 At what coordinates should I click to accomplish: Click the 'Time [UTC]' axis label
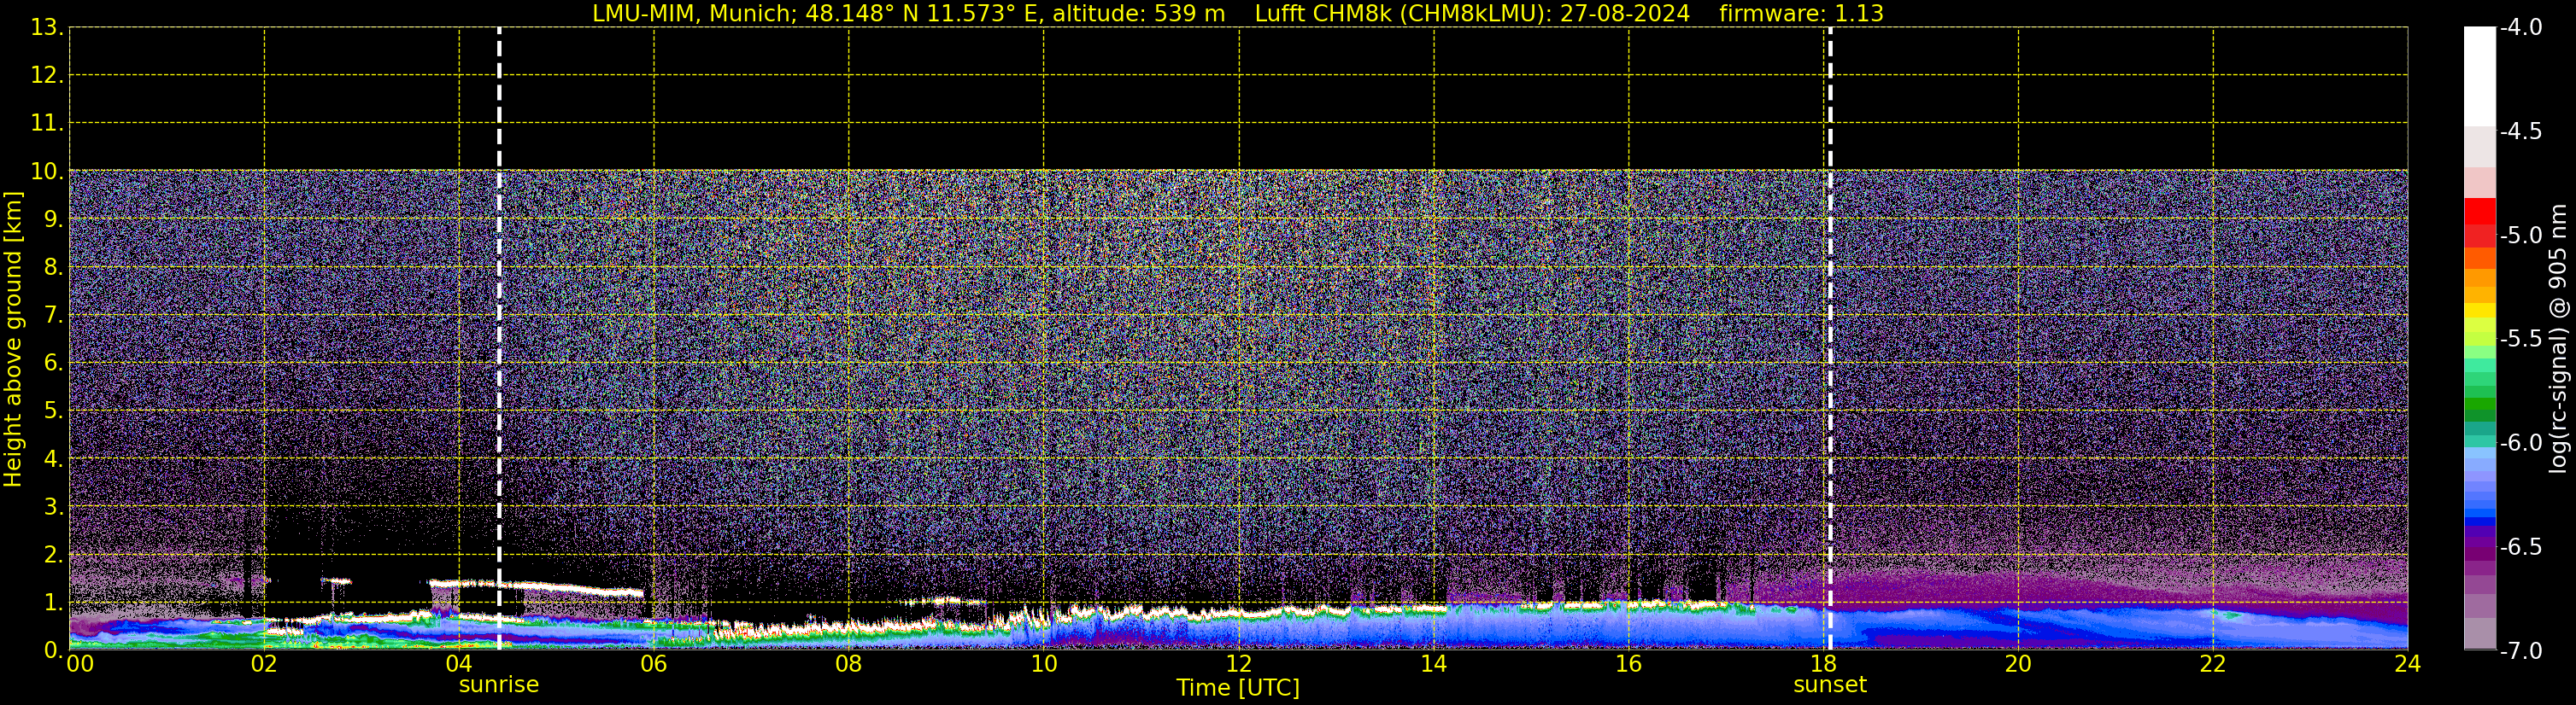[x=1238, y=688]
